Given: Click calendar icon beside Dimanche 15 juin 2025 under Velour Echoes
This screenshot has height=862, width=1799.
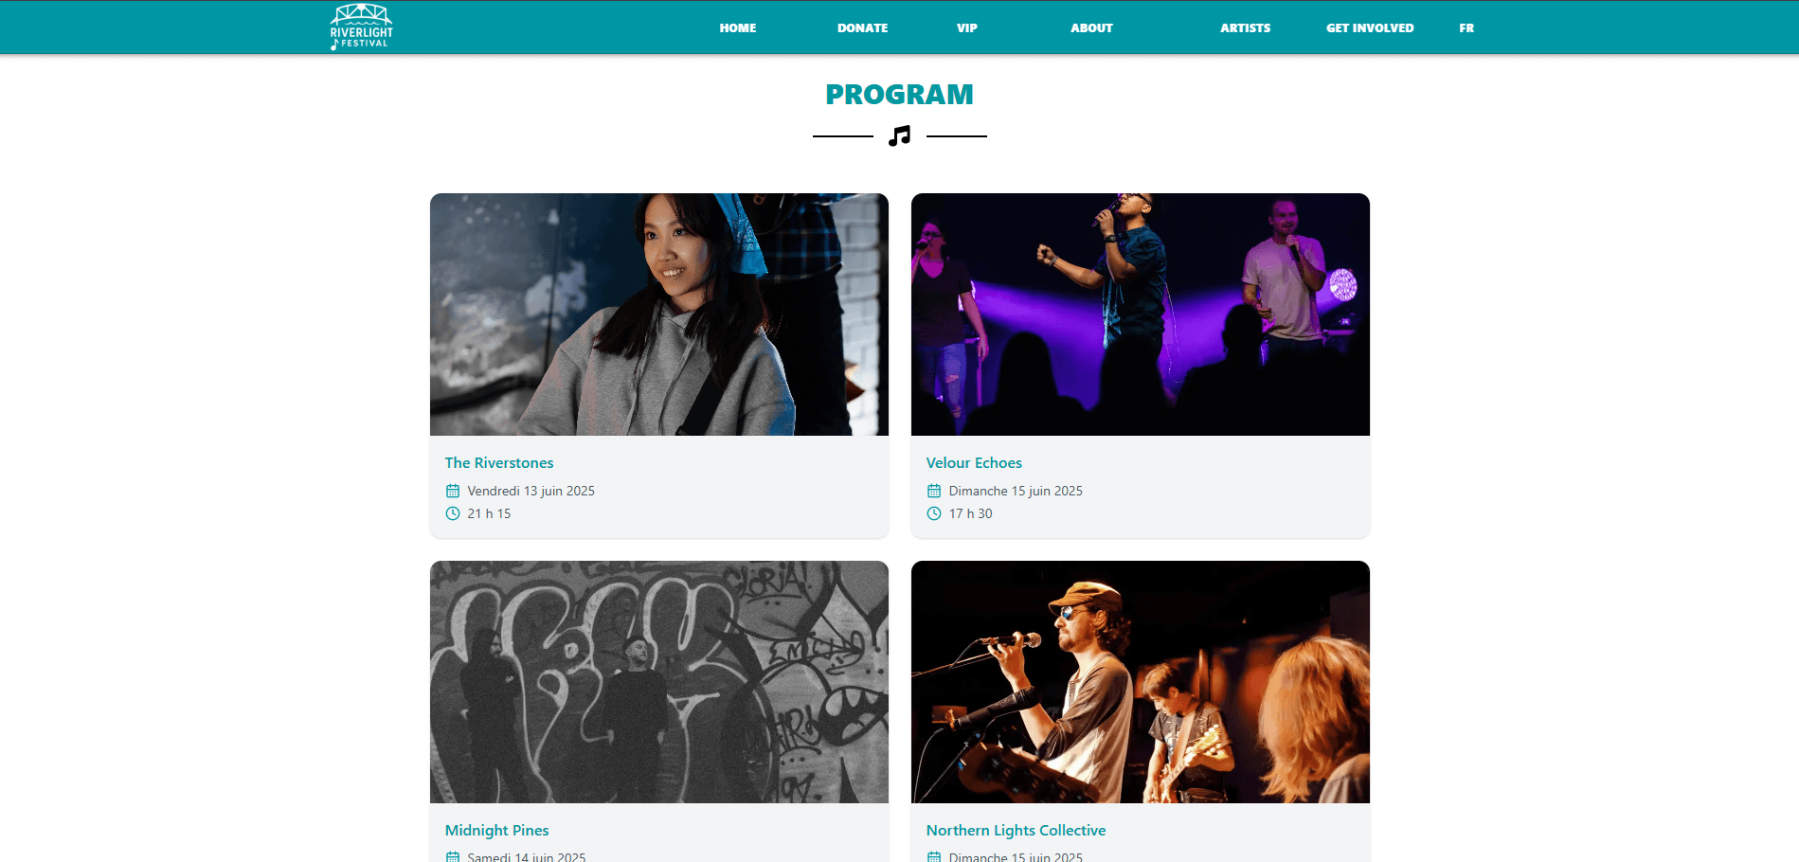Looking at the screenshot, I should [x=934, y=491].
